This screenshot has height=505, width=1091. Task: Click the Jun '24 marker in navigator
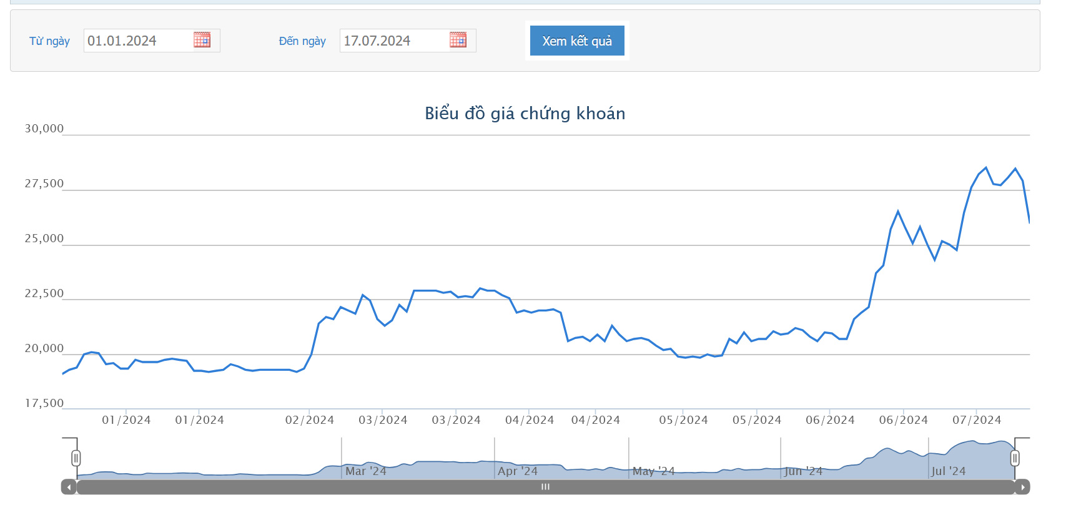[x=803, y=471]
